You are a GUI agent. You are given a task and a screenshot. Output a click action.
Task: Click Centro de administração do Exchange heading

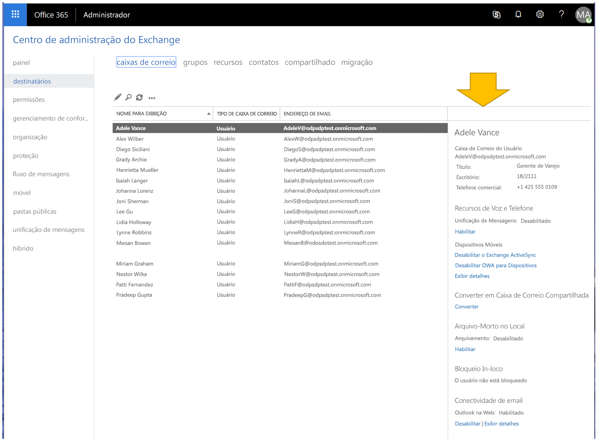[x=97, y=40]
